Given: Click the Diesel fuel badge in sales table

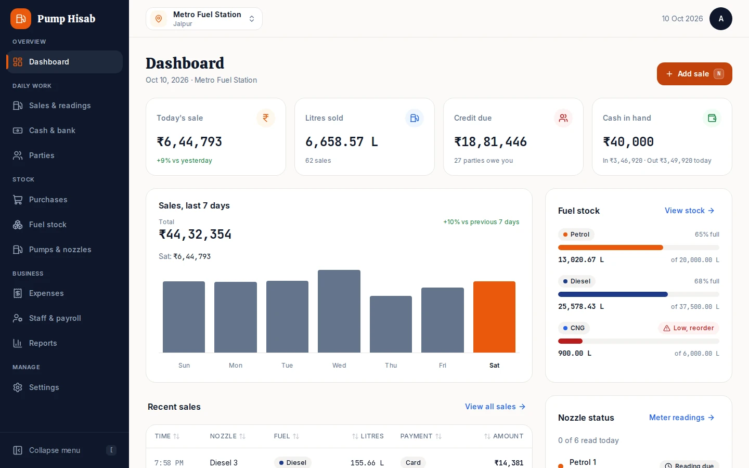Looking at the screenshot, I should 293,462.
